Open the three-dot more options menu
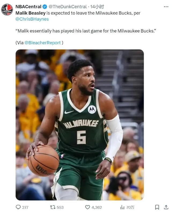The image size is (174, 212). (166, 7)
